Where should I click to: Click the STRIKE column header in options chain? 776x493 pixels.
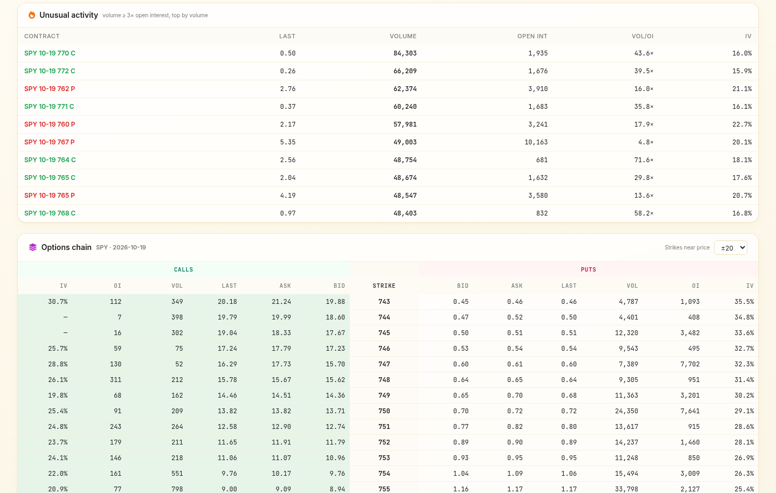click(384, 286)
